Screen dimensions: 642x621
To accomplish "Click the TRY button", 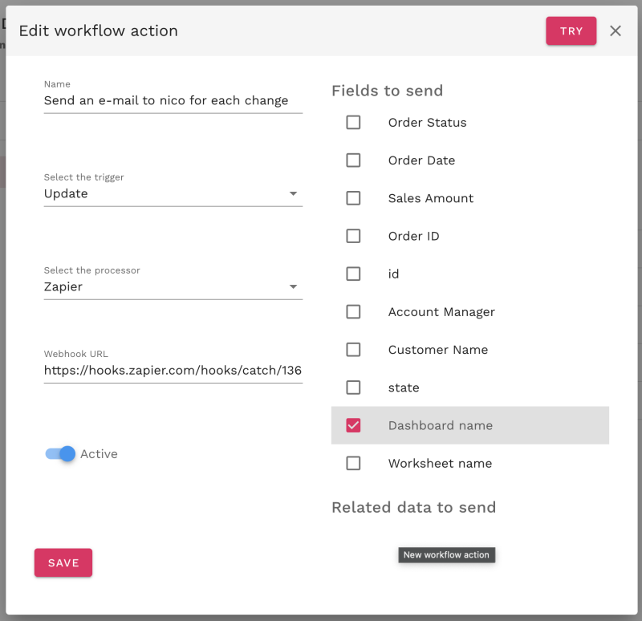I will point(571,30).
